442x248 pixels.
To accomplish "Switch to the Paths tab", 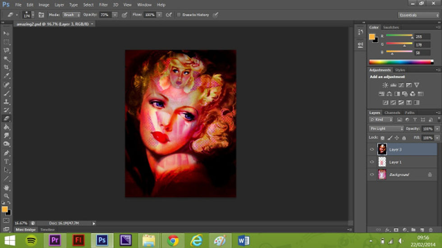I will pos(410,113).
